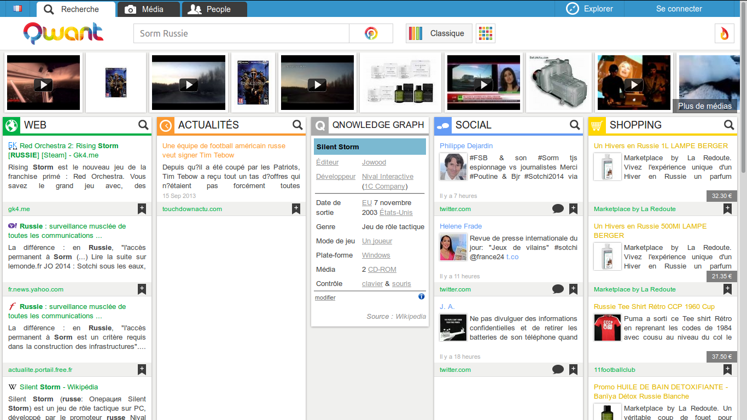
Task: Open Promo HUILE DE BAIN DETOXIFIANTE listing
Action: click(x=661, y=392)
